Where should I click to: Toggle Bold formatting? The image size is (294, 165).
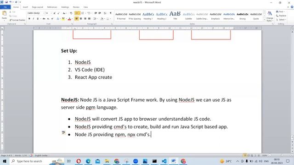pos(29,19)
